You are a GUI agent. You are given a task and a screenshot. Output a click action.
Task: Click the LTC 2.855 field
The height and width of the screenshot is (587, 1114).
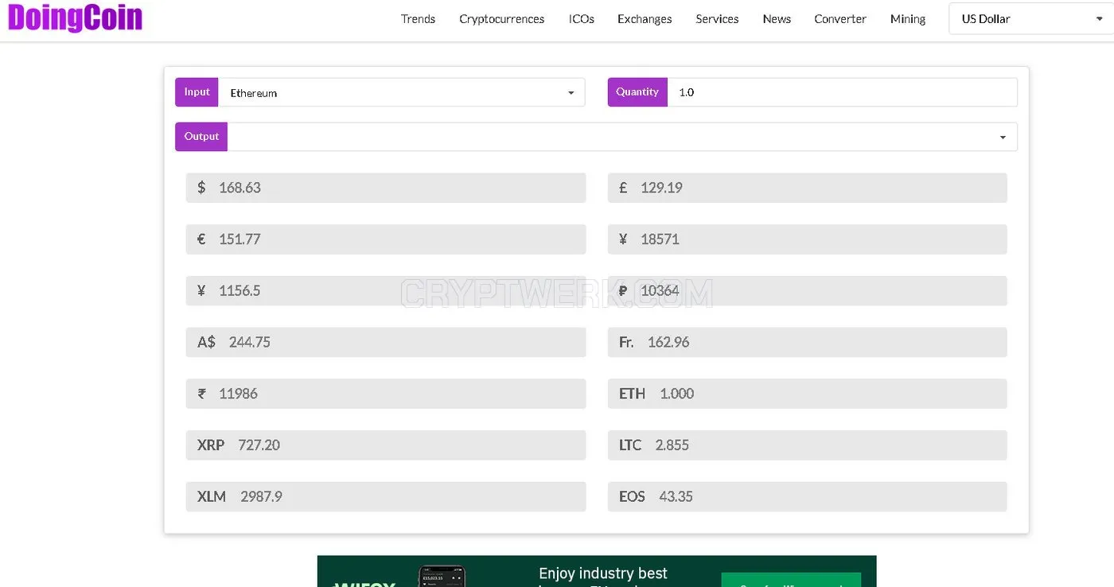point(808,445)
